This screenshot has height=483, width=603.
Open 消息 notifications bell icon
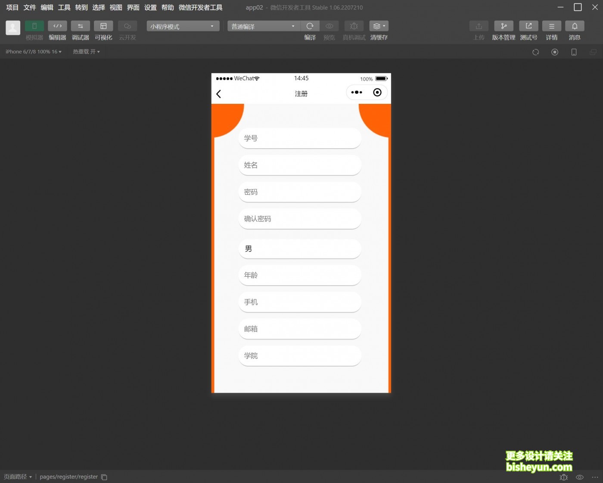pos(575,26)
